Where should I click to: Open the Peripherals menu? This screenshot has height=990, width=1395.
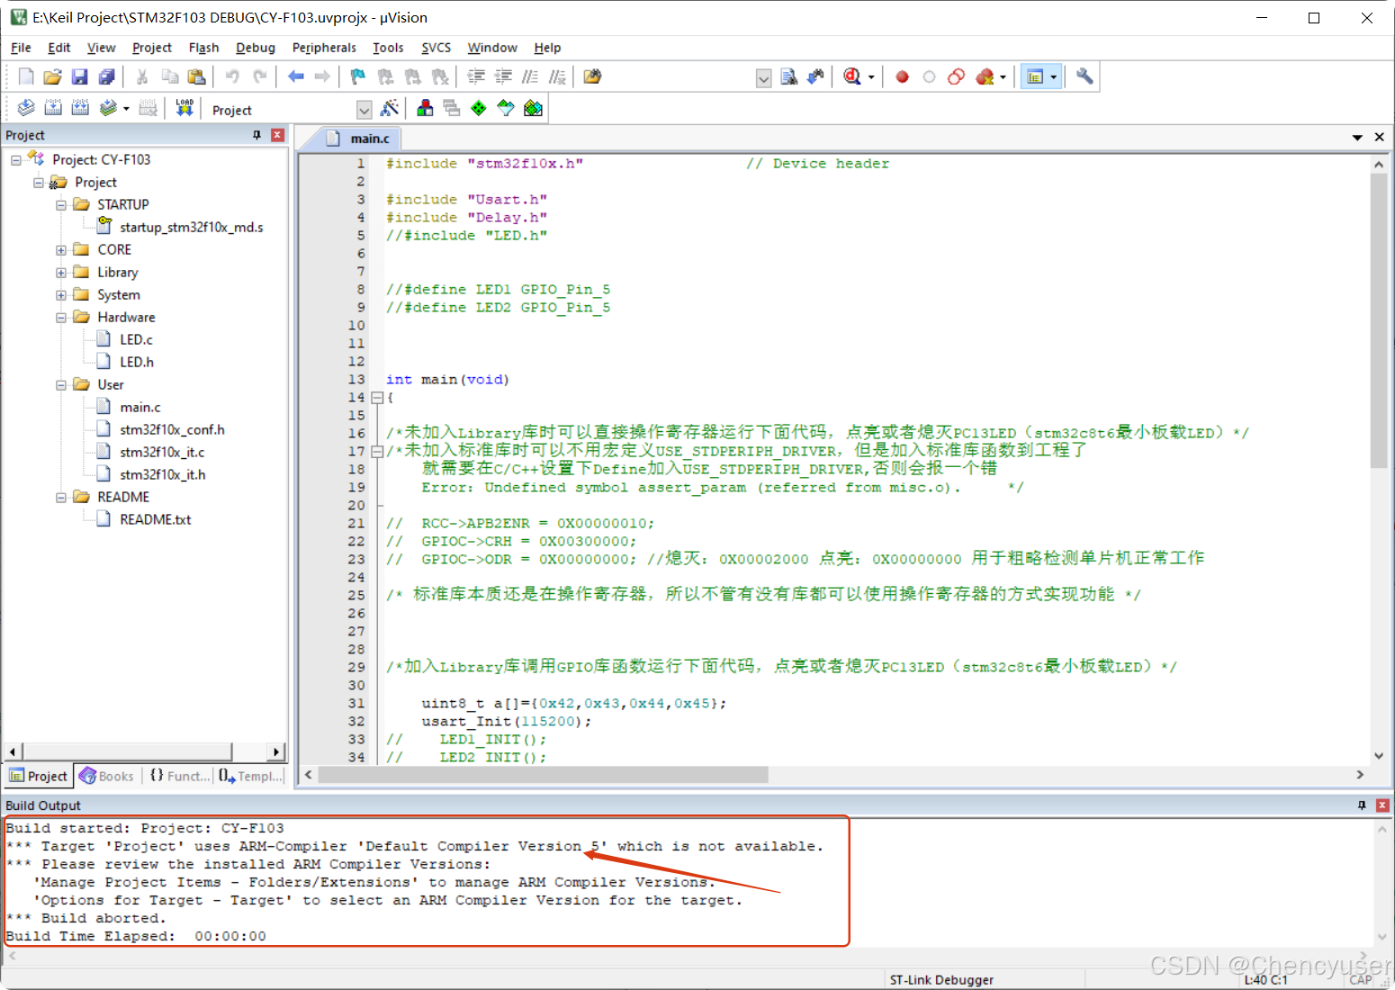(324, 48)
